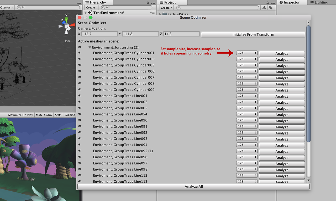The image size is (336, 201).
Task: Select Enviroment_GroupTrees:Line091 row text
Action: tap(120, 126)
